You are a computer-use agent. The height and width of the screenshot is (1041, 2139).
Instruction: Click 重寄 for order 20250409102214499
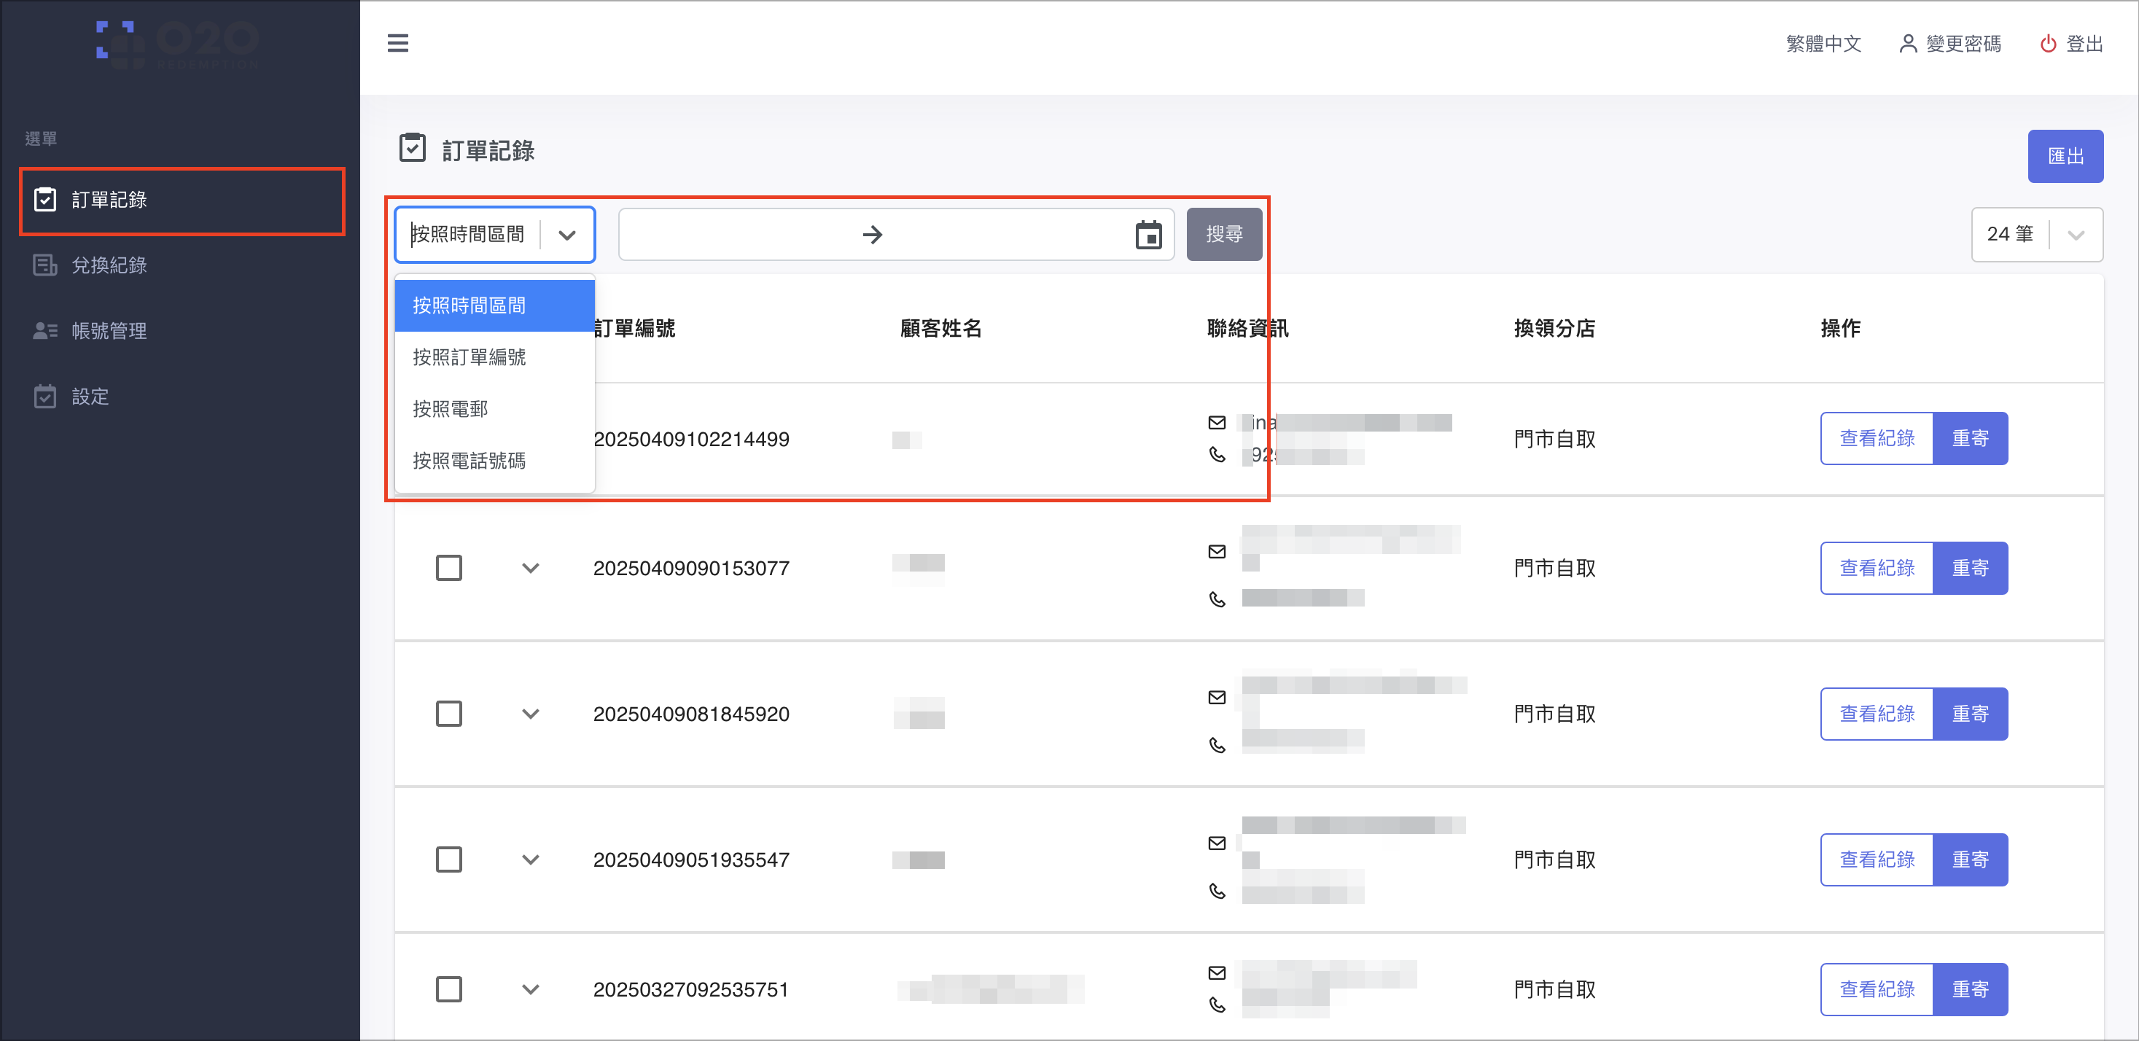pos(1971,438)
